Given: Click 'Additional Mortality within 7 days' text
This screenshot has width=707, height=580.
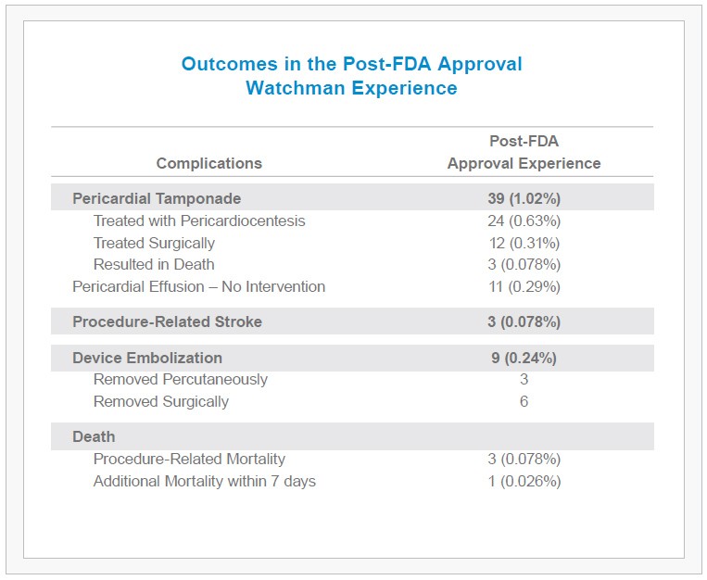Looking at the screenshot, I should 204,481.
